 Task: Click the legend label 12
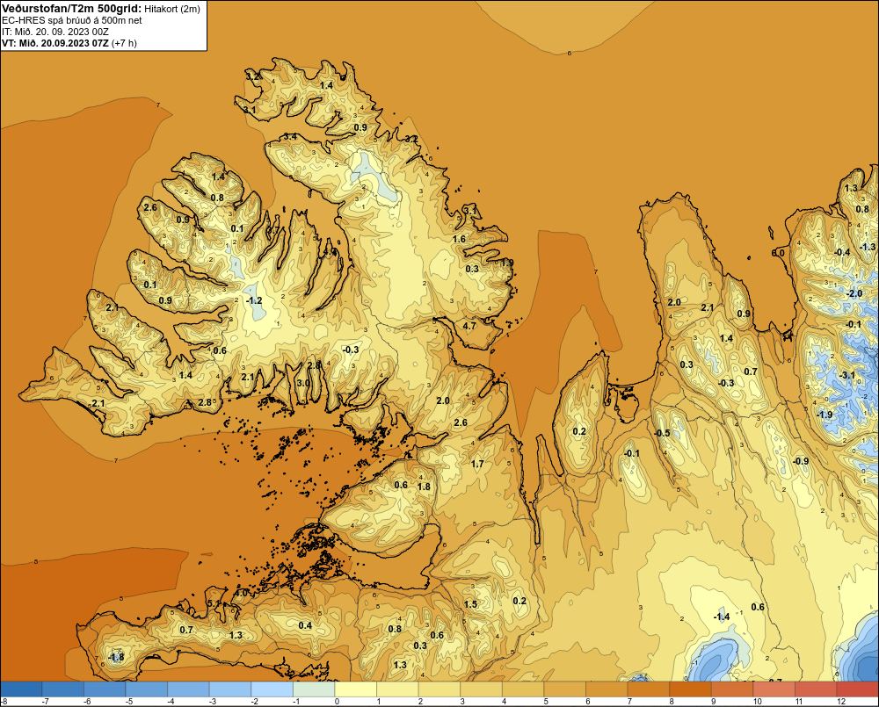tap(840, 702)
